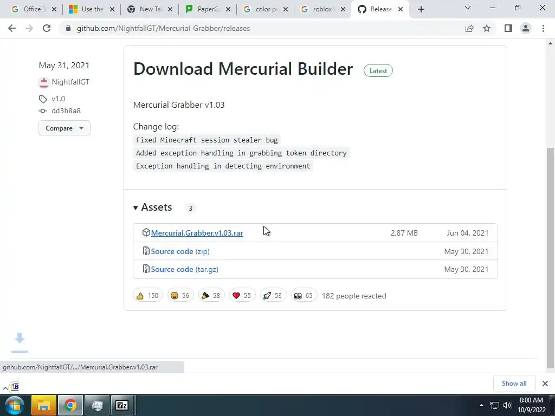Open the Chrome profile avatar

tap(526, 28)
